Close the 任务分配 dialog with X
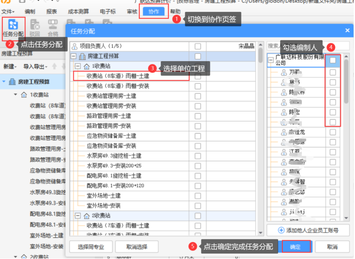This screenshot has height=259, width=355. [x=347, y=30]
